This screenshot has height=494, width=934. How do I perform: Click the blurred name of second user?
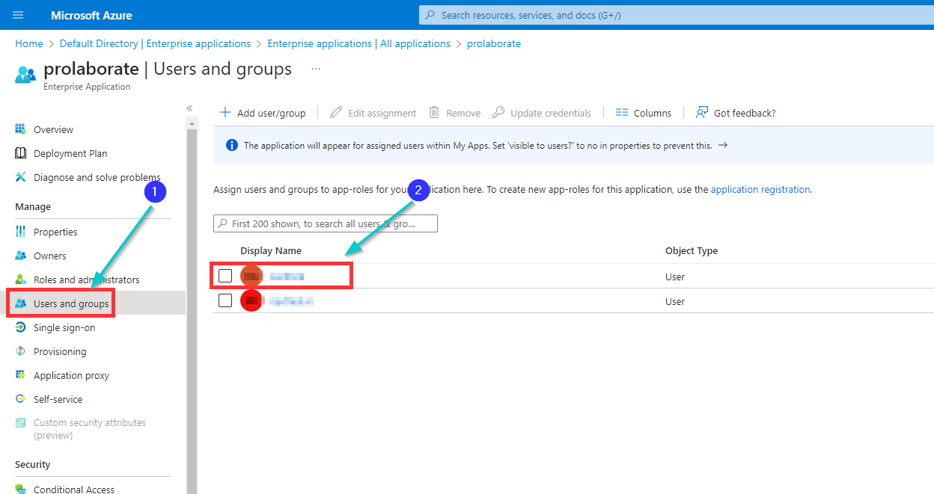point(291,301)
